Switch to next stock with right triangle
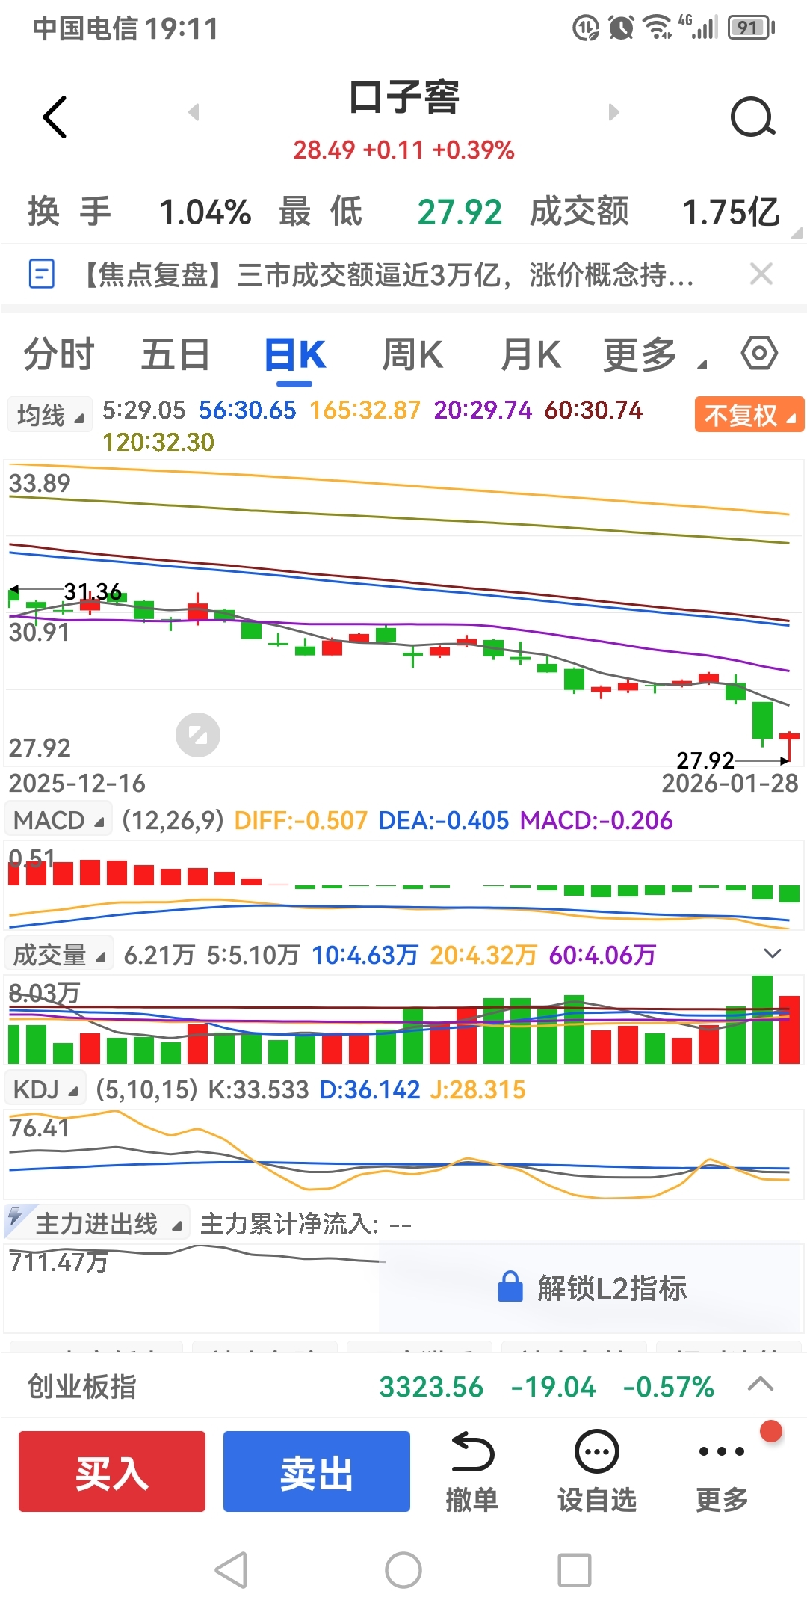The width and height of the screenshot is (807, 1615). pos(613,112)
